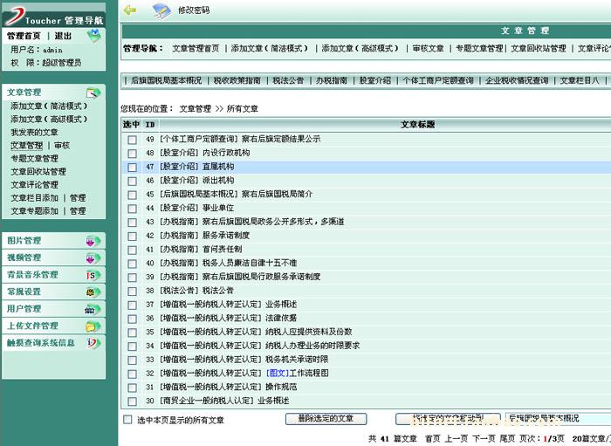Filter by 个体工商户定额查询 category

click(x=438, y=80)
